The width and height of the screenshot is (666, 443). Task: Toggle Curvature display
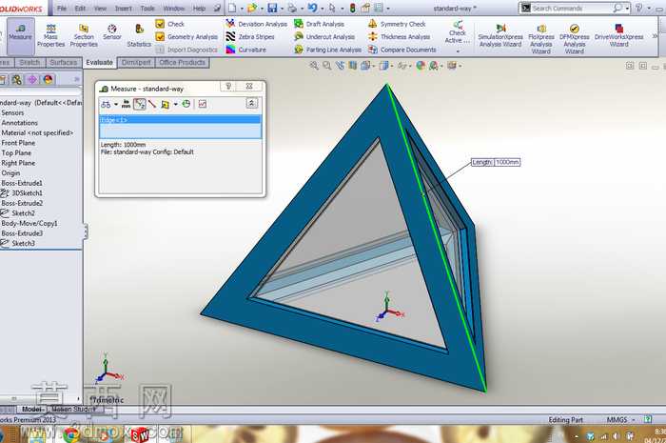[245, 50]
